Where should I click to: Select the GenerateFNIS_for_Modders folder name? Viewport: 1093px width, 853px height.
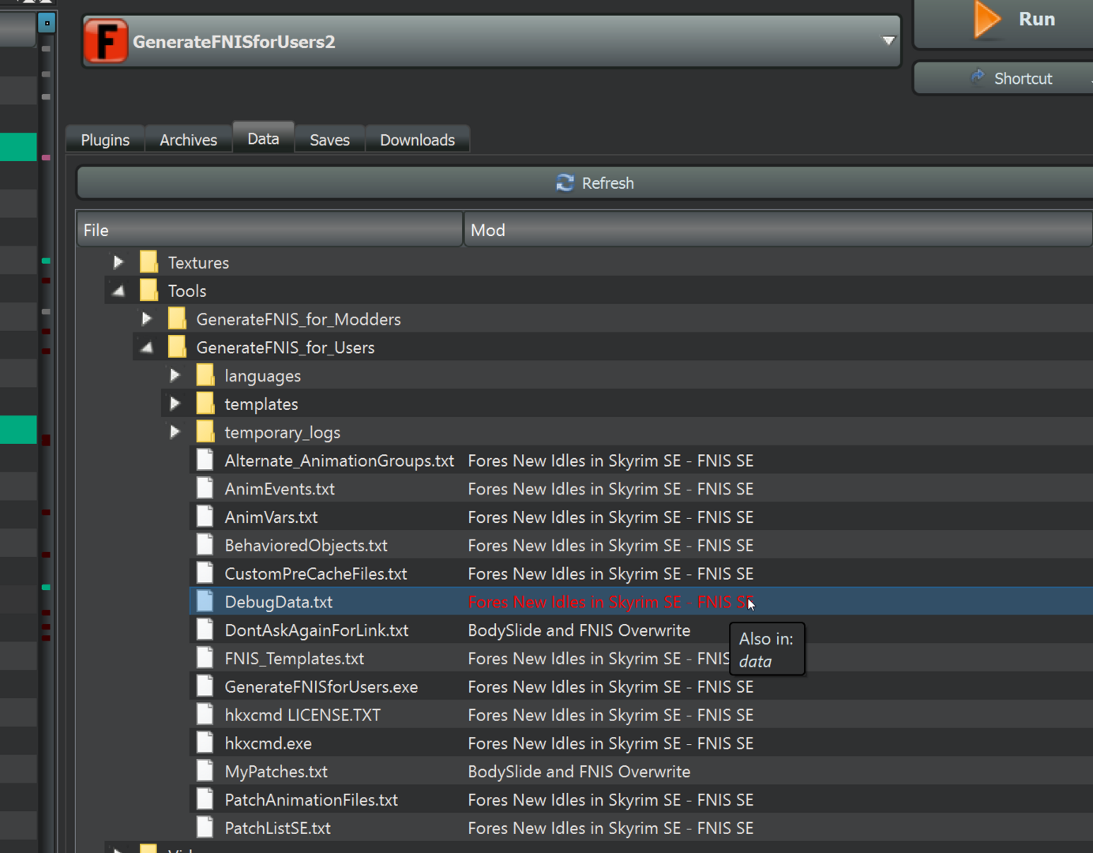point(299,319)
